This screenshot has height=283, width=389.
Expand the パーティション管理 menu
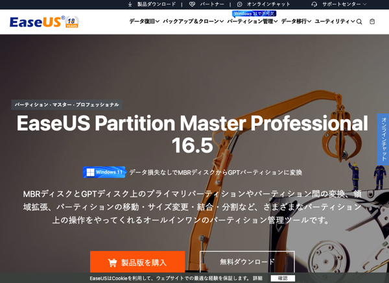click(252, 21)
